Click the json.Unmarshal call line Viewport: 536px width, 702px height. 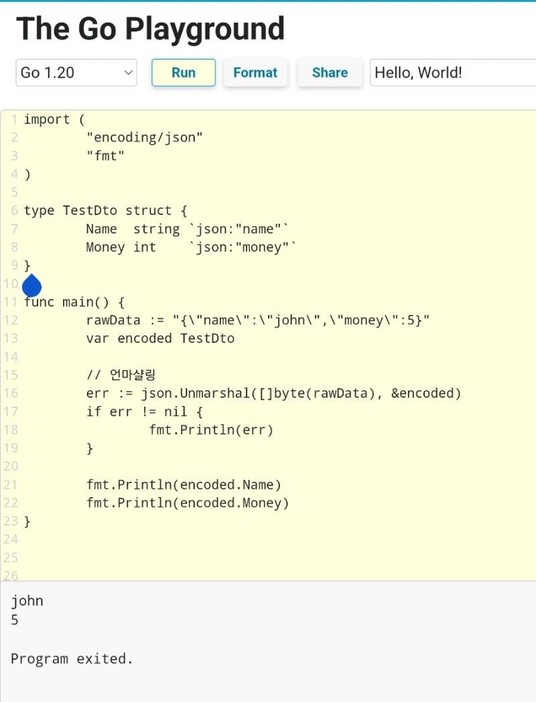pyautogui.click(x=273, y=393)
